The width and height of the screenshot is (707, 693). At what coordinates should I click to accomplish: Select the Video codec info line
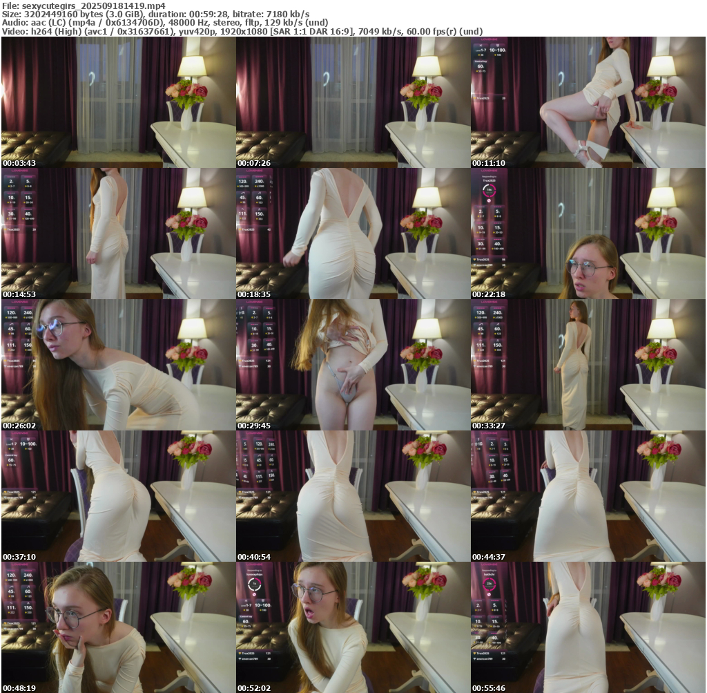242,32
